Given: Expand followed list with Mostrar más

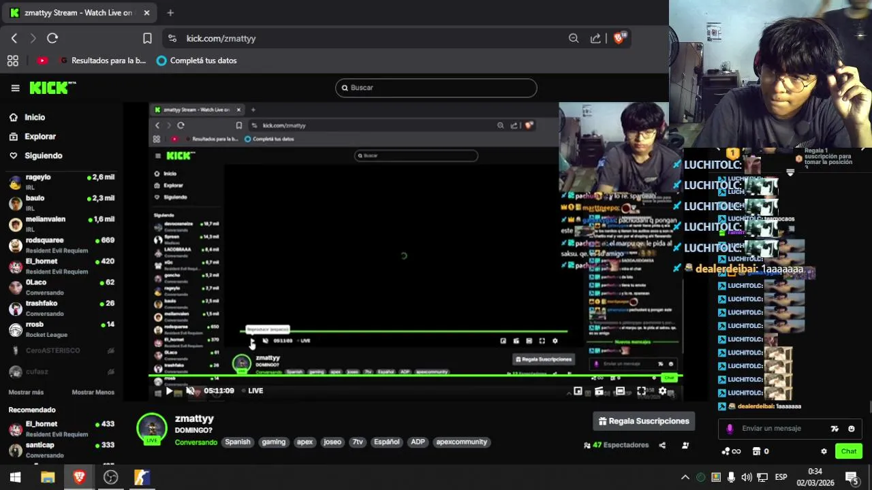Looking at the screenshot, I should 26,392.
